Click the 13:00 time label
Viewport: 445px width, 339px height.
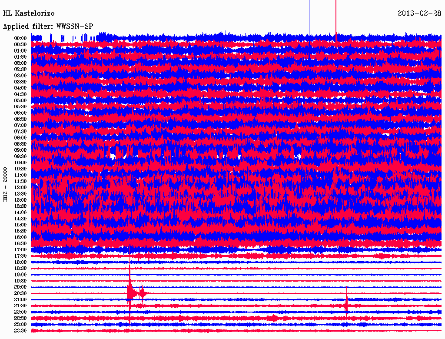point(20,200)
